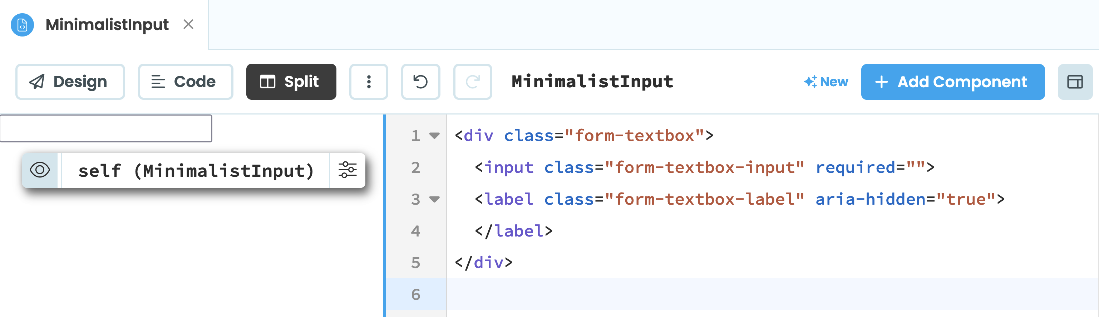Place cursor on "form-textbox" class value
The height and width of the screenshot is (317, 1099).
[x=634, y=136]
